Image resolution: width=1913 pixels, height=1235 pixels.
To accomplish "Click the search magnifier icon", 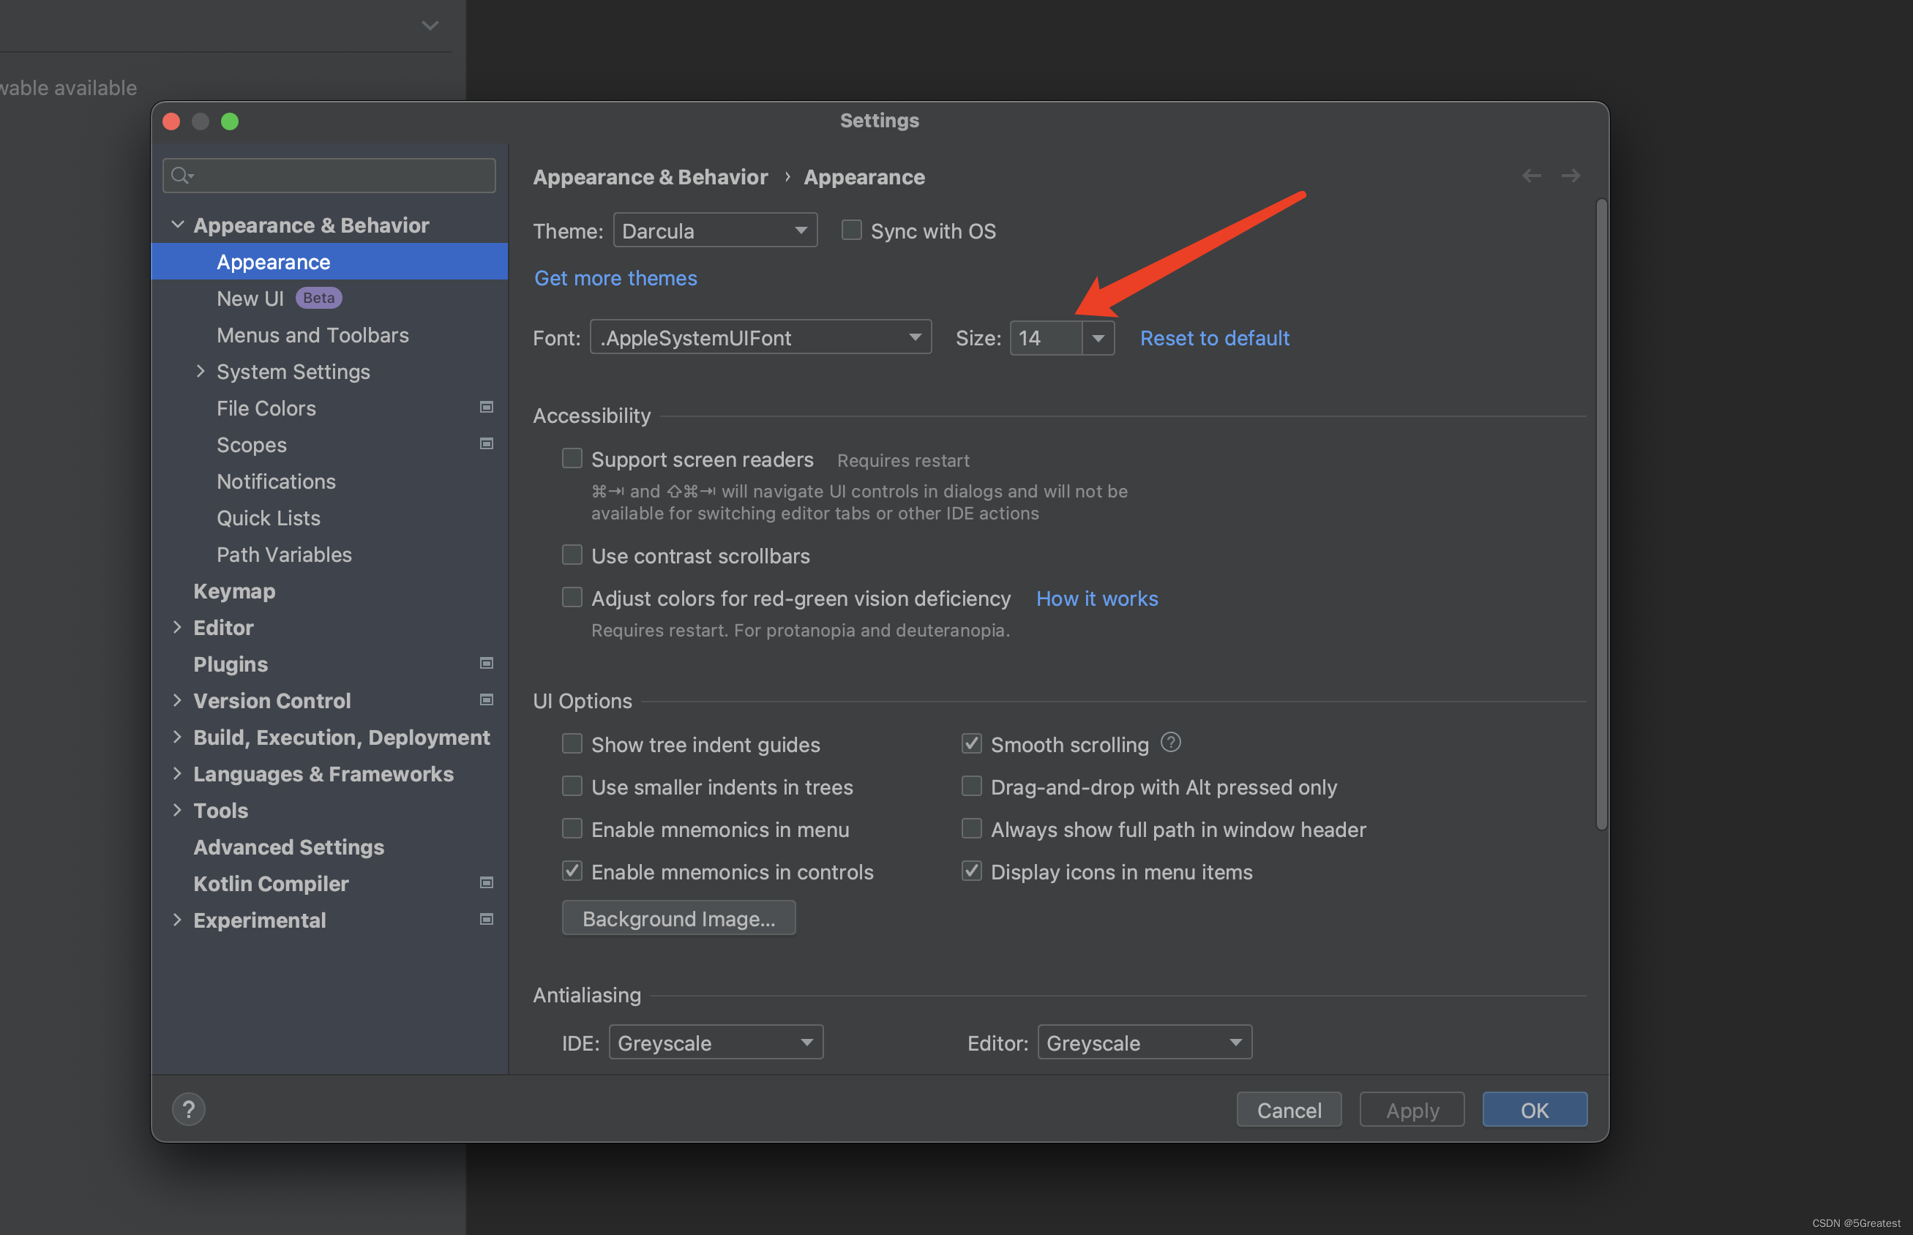I will tap(181, 176).
